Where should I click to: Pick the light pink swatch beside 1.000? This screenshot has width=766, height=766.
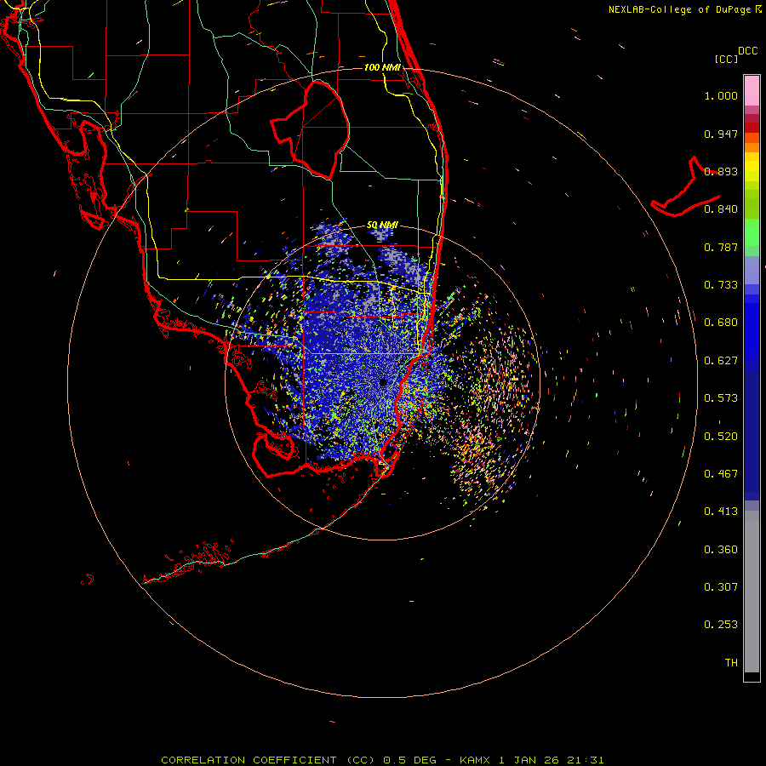click(752, 91)
